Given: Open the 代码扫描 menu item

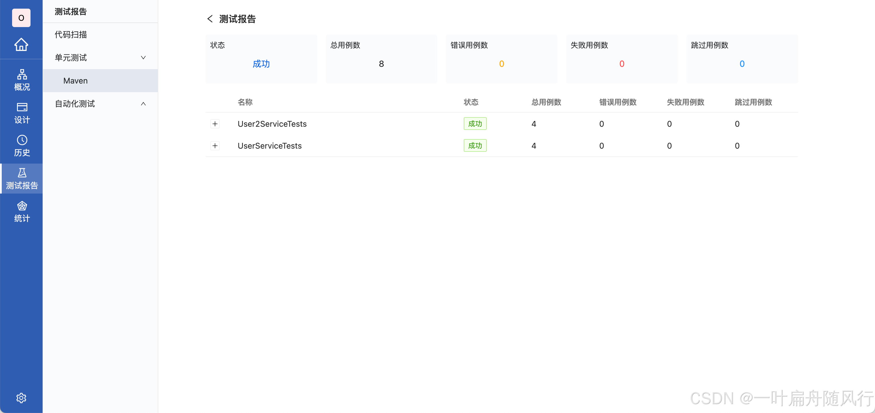Looking at the screenshot, I should 71,34.
